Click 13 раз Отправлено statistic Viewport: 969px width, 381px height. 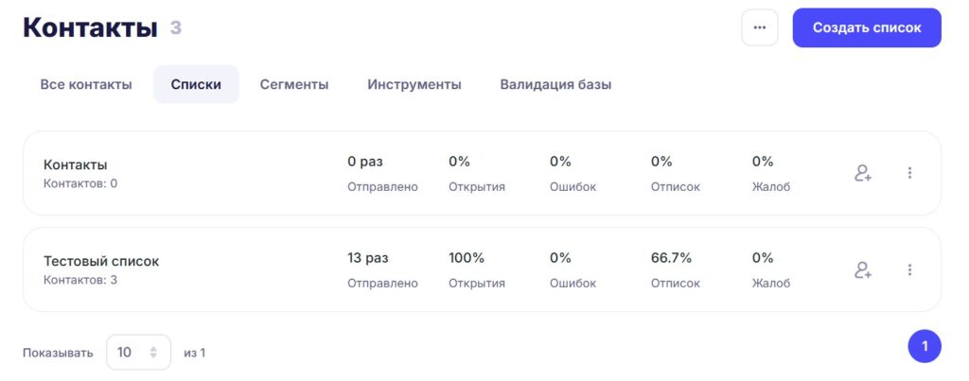382,269
